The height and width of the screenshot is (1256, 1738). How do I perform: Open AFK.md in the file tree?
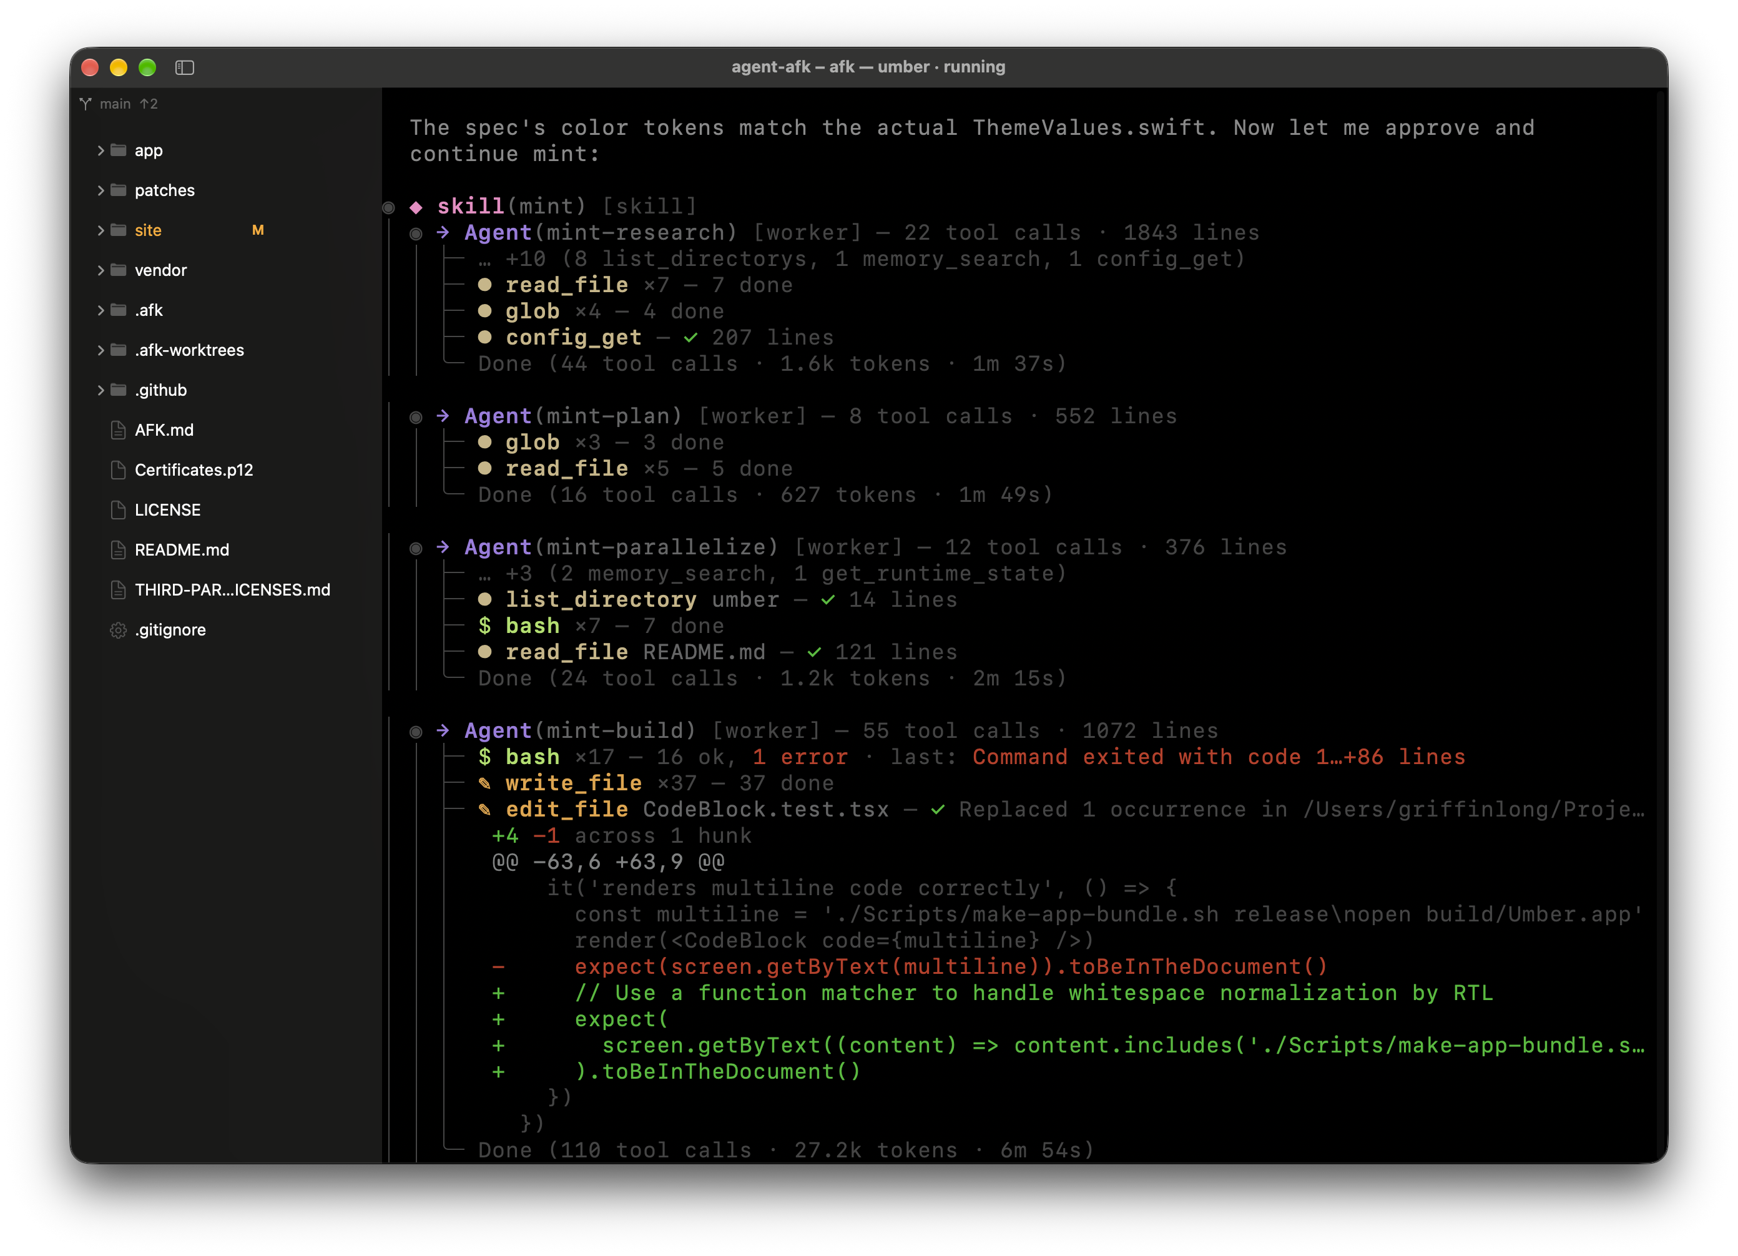click(x=164, y=430)
